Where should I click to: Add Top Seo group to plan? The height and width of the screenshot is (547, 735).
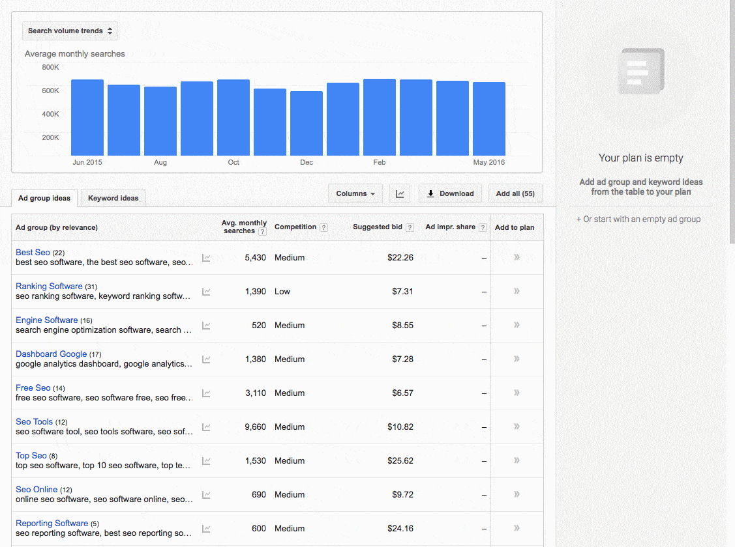pos(517,460)
